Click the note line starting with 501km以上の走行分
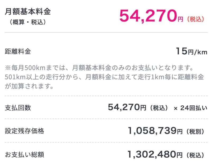This screenshot has width=213, height=168. tap(104, 77)
